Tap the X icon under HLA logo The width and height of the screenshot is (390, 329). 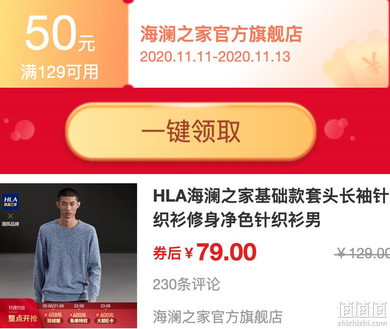(x=11, y=216)
